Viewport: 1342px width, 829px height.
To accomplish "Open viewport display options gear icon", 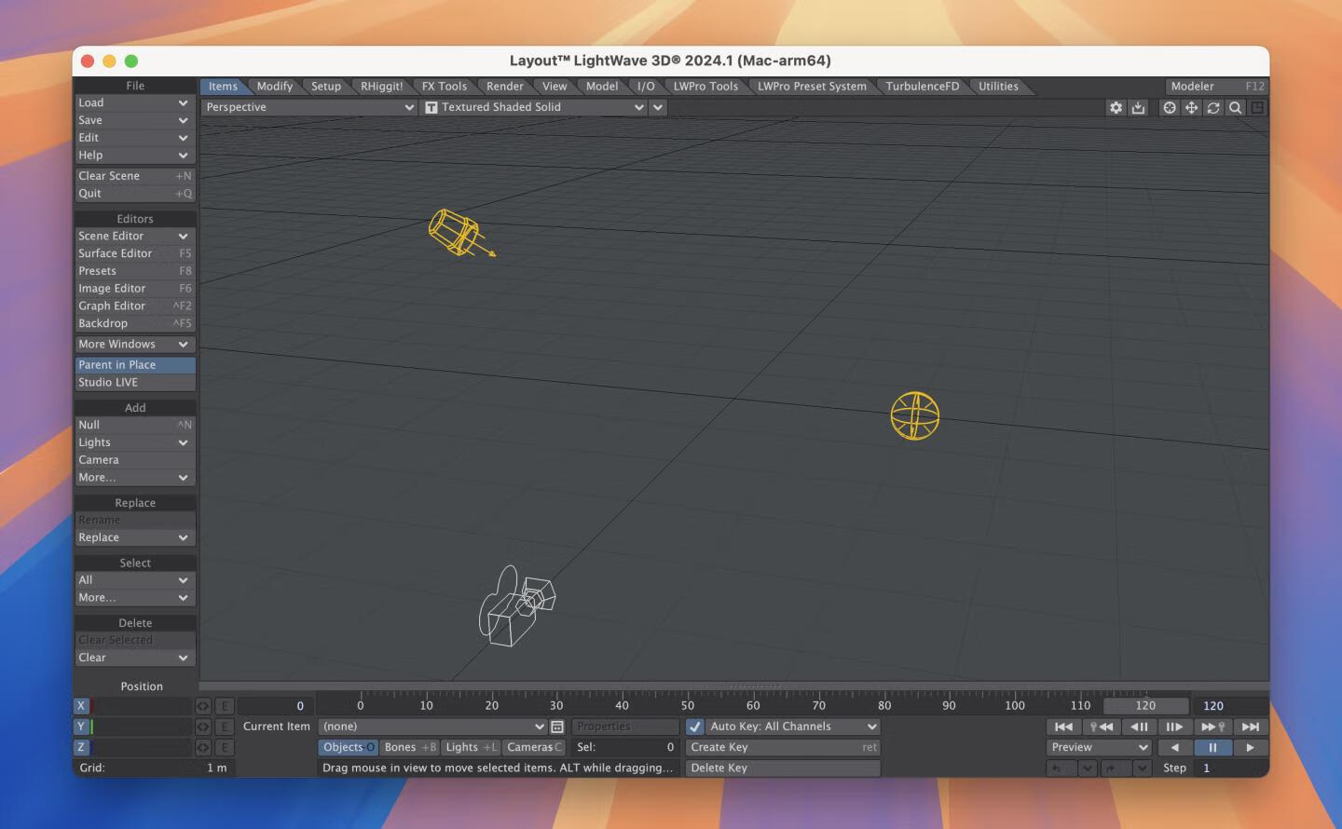I will click(1116, 107).
